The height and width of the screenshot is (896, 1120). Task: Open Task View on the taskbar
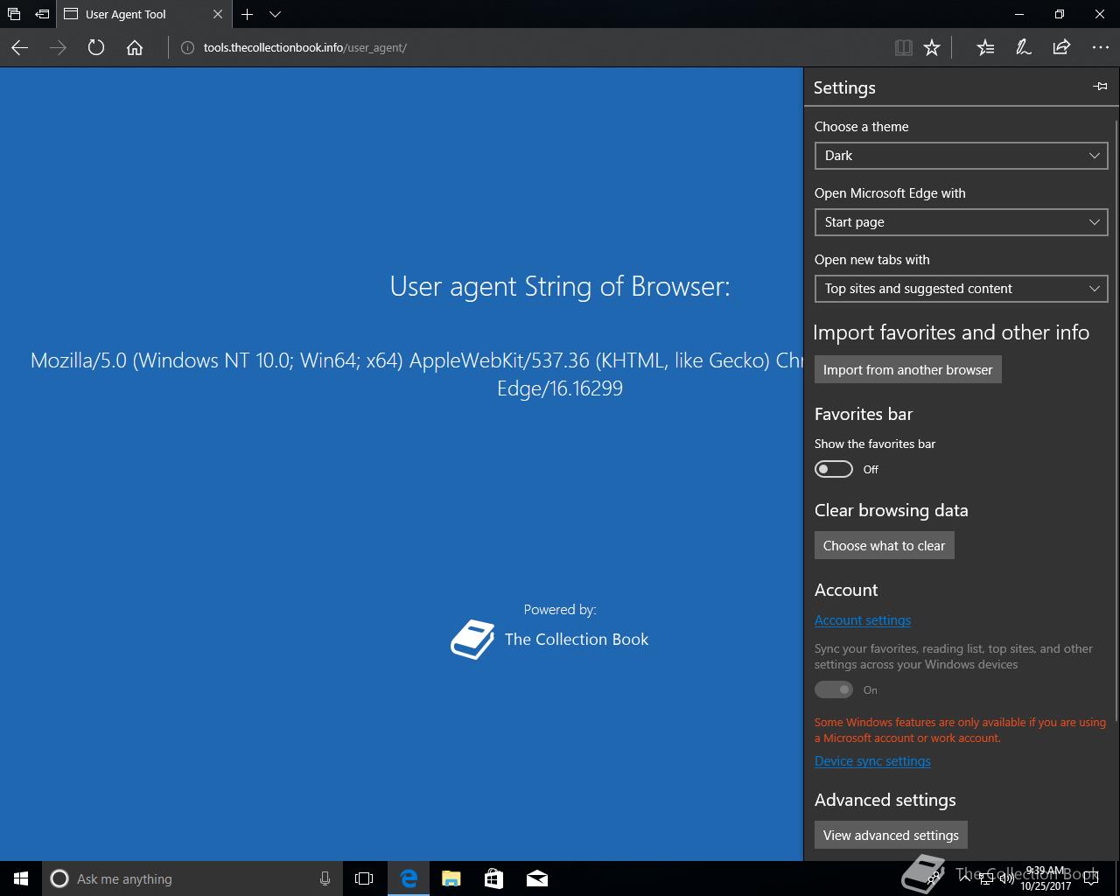click(x=364, y=878)
